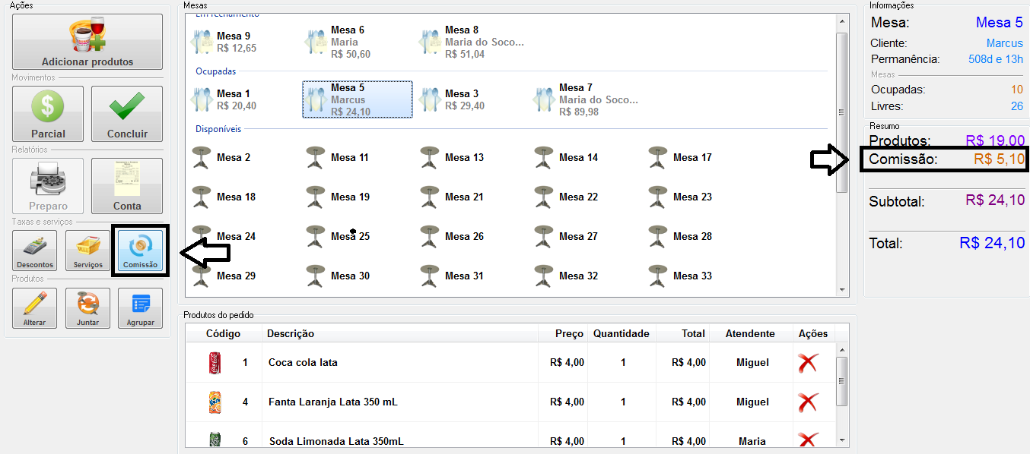Screen dimensions: 1030x454
Task: Click Mesas list scrollbar down arrow
Action: coord(842,289)
